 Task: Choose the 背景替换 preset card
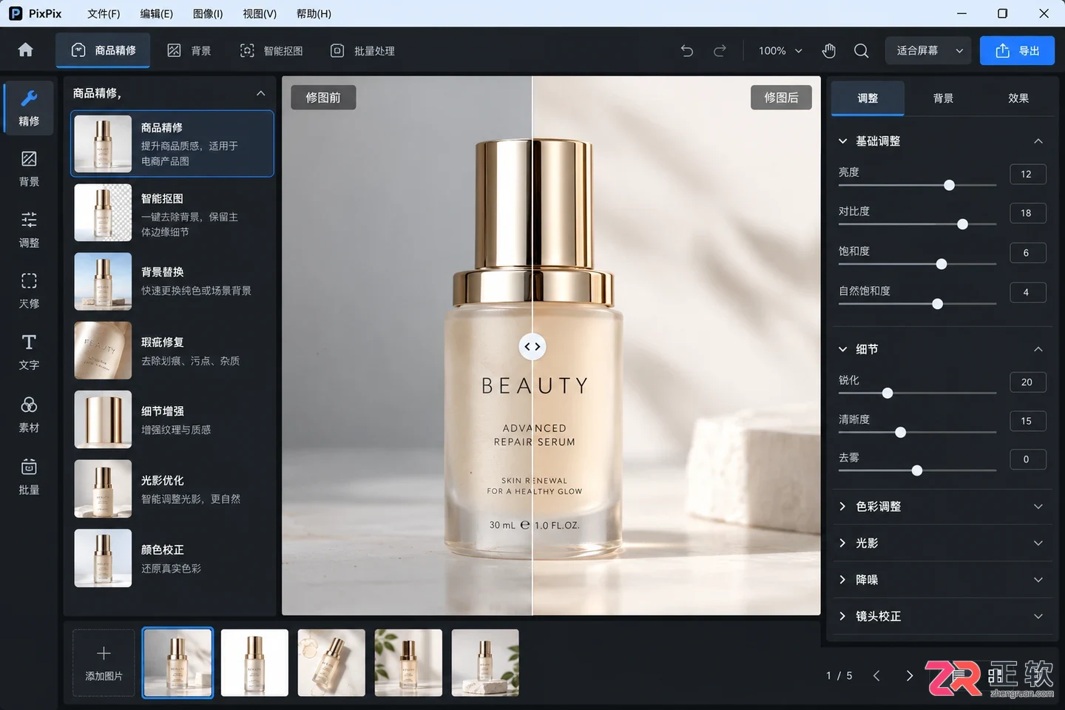click(172, 282)
